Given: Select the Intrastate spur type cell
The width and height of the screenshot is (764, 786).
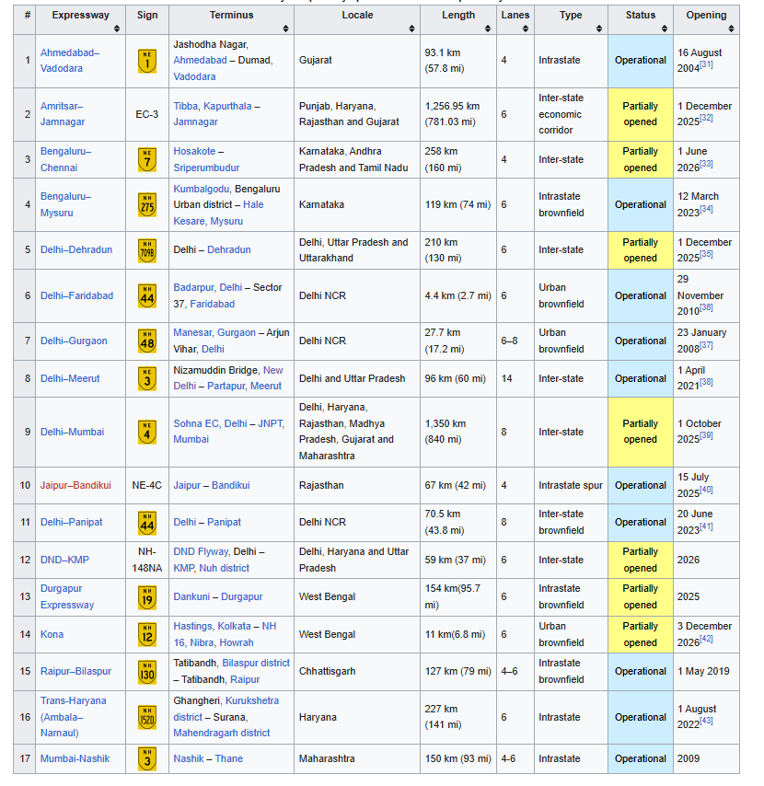Looking at the screenshot, I should click(571, 485).
